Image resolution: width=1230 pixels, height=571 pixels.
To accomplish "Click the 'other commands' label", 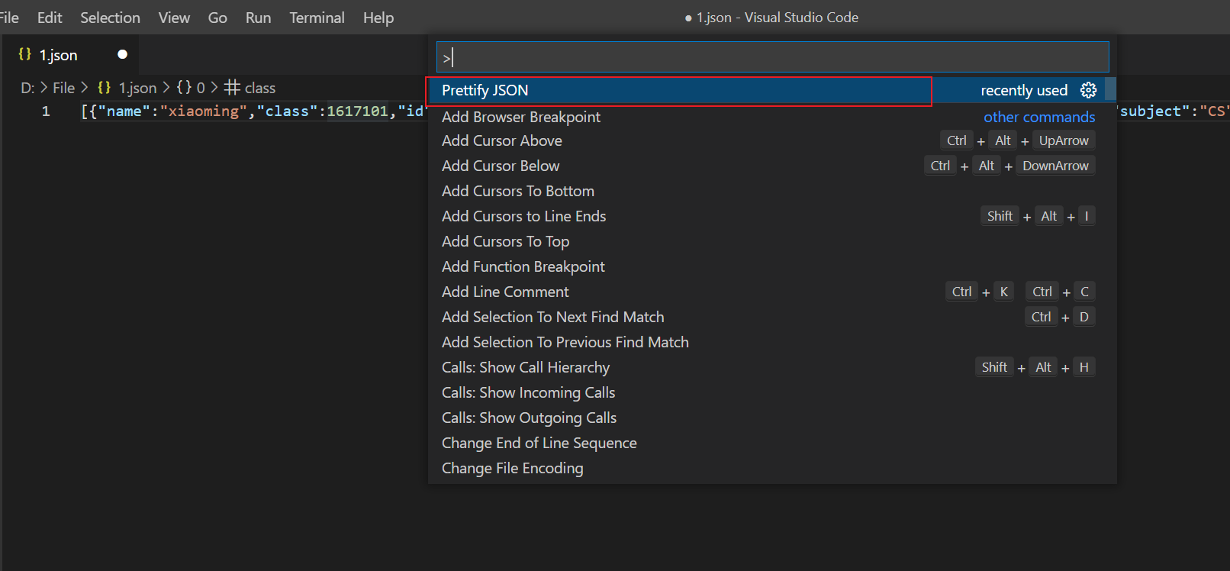I will click(1039, 117).
